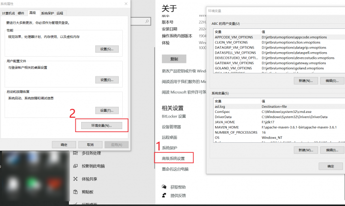Select APPCODE_VM_OPTIONS user variable row
The width and height of the screenshot is (345, 206).
point(279,37)
